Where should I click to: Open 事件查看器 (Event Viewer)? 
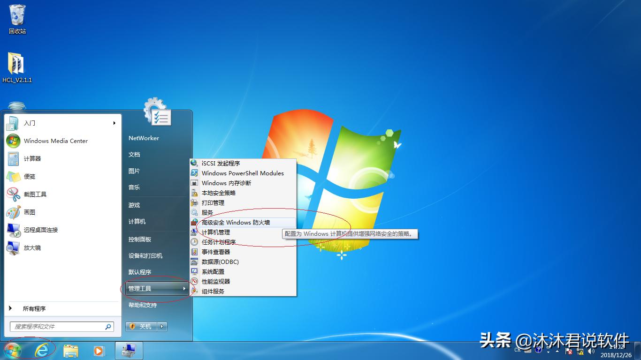tap(216, 252)
